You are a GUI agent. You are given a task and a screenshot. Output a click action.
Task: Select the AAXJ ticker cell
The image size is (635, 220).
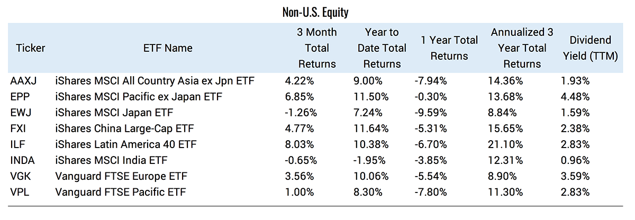click(23, 81)
